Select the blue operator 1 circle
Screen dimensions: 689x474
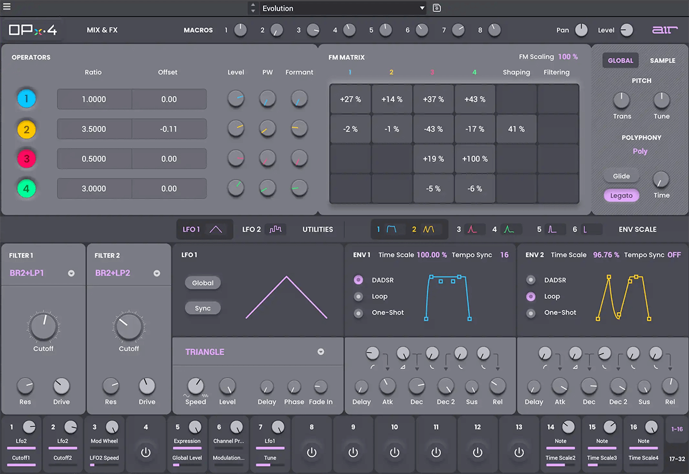coord(26,99)
